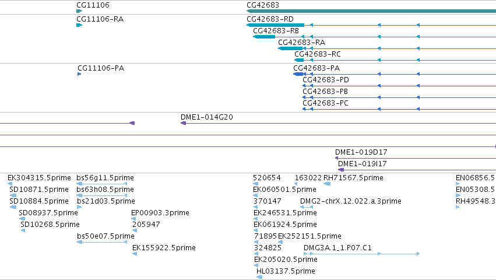The height and width of the screenshot is (280, 496).
Task: Open the EK304315.5prime EST label
Action: coord(39,178)
